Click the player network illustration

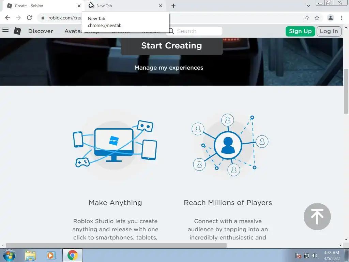230,145
